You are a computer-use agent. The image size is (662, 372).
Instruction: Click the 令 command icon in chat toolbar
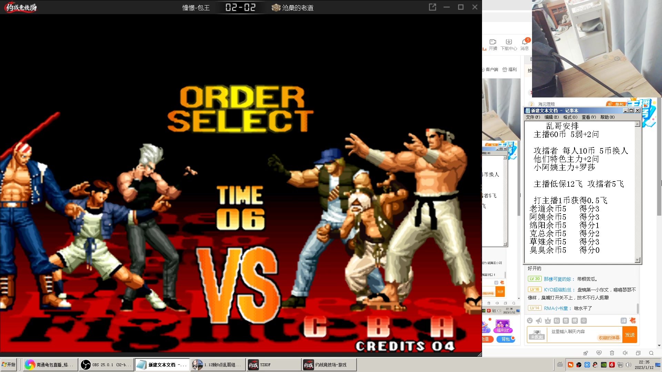pyautogui.click(x=584, y=321)
